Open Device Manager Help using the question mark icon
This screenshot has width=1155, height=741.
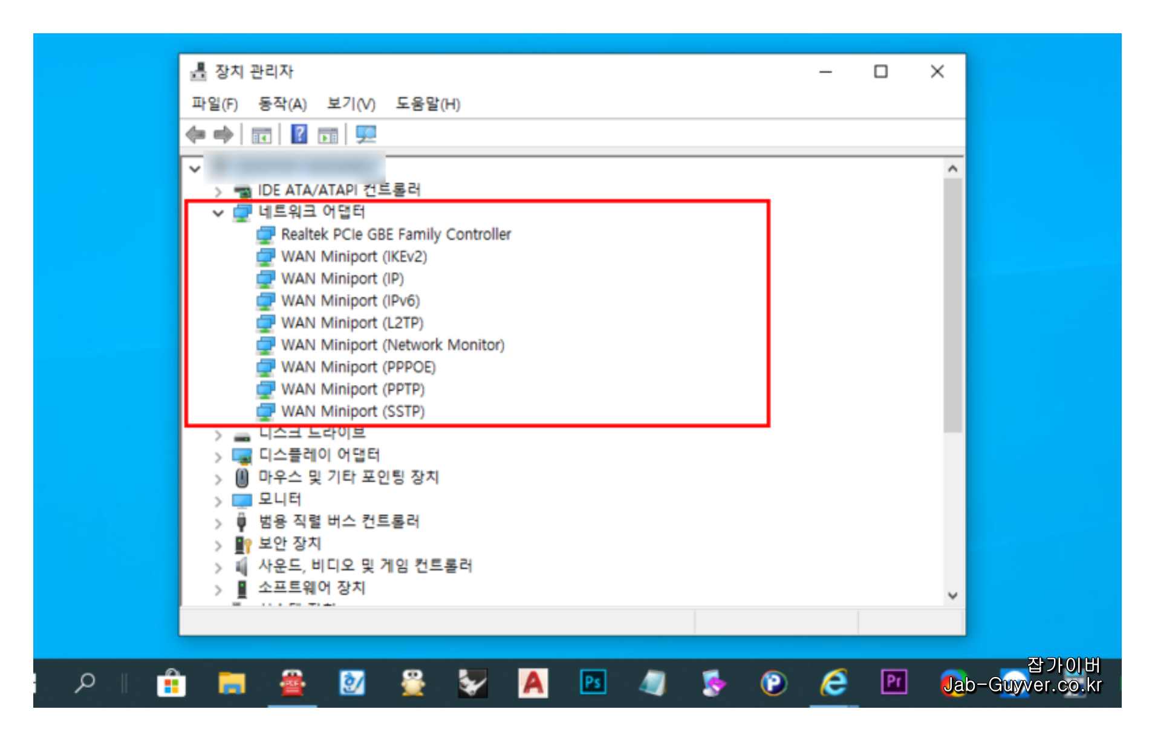298,134
